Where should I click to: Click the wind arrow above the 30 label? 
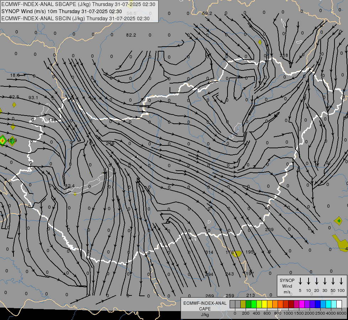(325, 281)
